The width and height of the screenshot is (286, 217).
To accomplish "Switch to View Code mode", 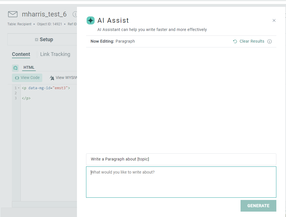I will point(27,78).
